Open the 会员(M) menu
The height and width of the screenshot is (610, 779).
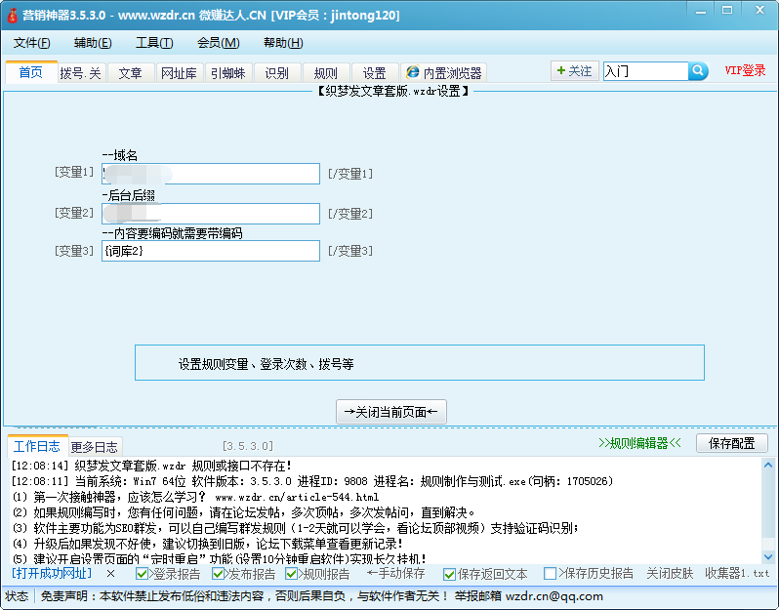pyautogui.click(x=218, y=43)
